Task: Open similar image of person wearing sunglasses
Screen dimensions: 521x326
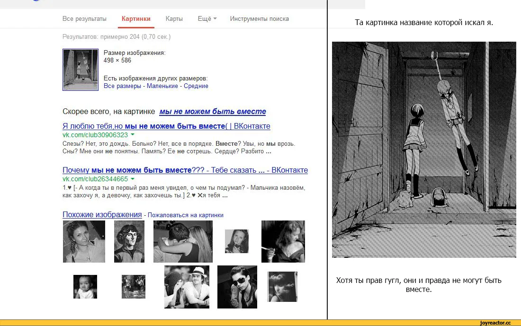Action: (237, 287)
